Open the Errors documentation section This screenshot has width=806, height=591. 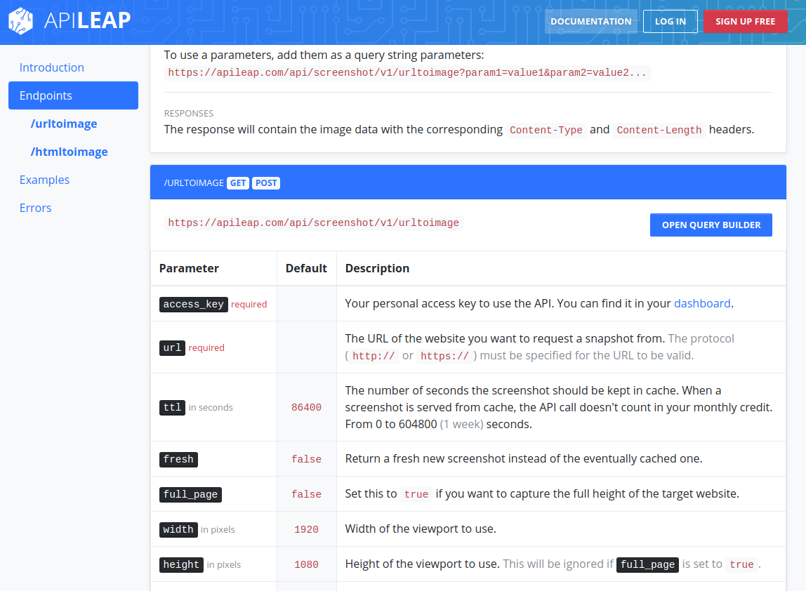35,208
